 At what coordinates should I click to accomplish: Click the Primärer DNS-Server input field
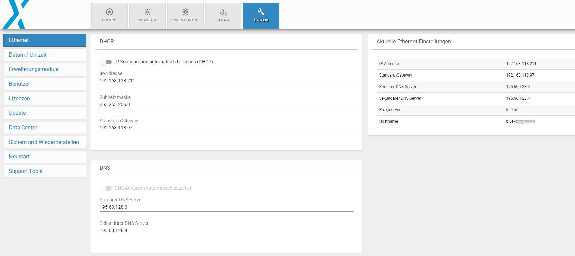[226, 207]
